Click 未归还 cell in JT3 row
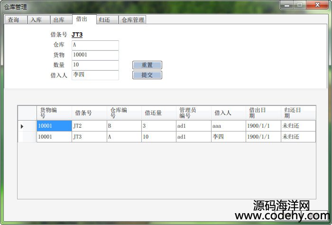 click(x=298, y=137)
